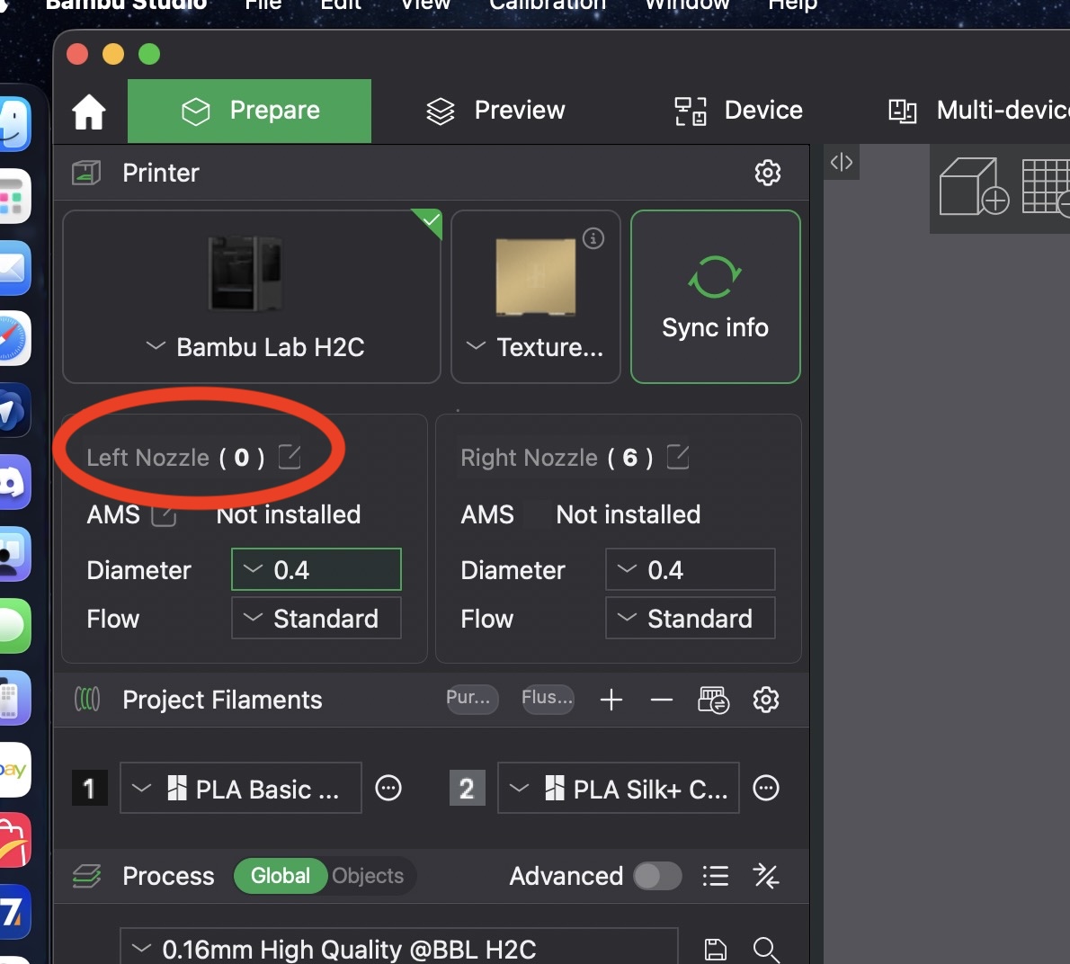Open process settings list icon
The width and height of the screenshot is (1070, 964).
(715, 875)
